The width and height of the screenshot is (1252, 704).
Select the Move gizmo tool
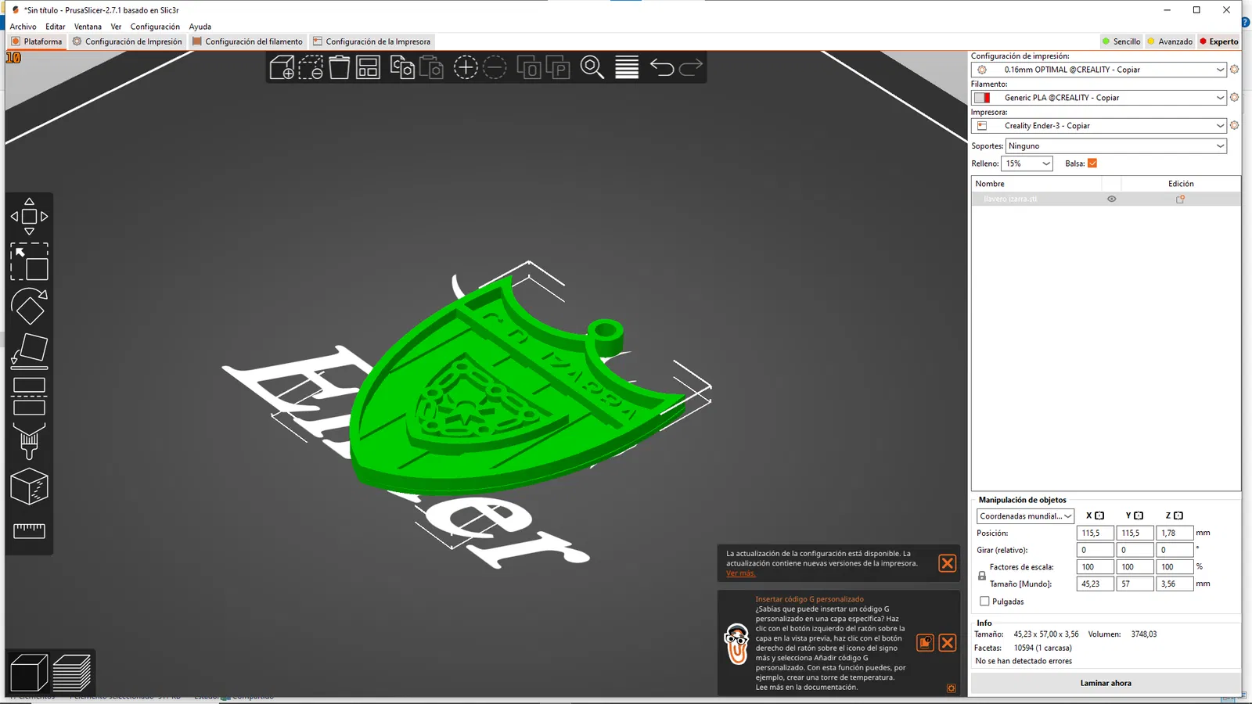point(29,217)
